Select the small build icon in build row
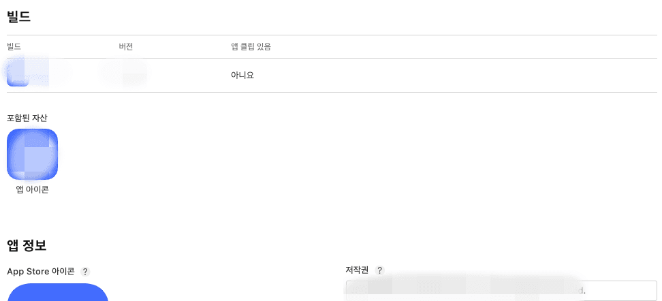Viewport: 662px width, 301px height. point(18,75)
